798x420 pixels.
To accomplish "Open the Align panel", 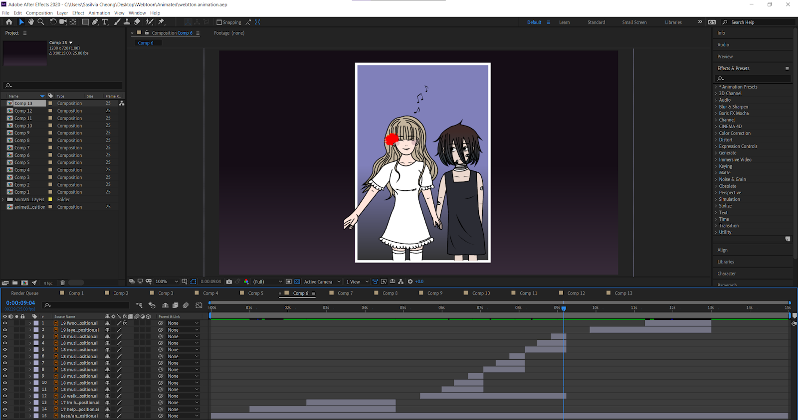I will [x=723, y=250].
